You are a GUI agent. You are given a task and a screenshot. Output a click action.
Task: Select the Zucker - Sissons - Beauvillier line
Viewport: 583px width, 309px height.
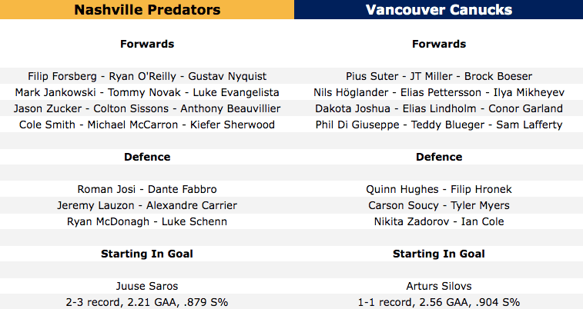(146, 108)
